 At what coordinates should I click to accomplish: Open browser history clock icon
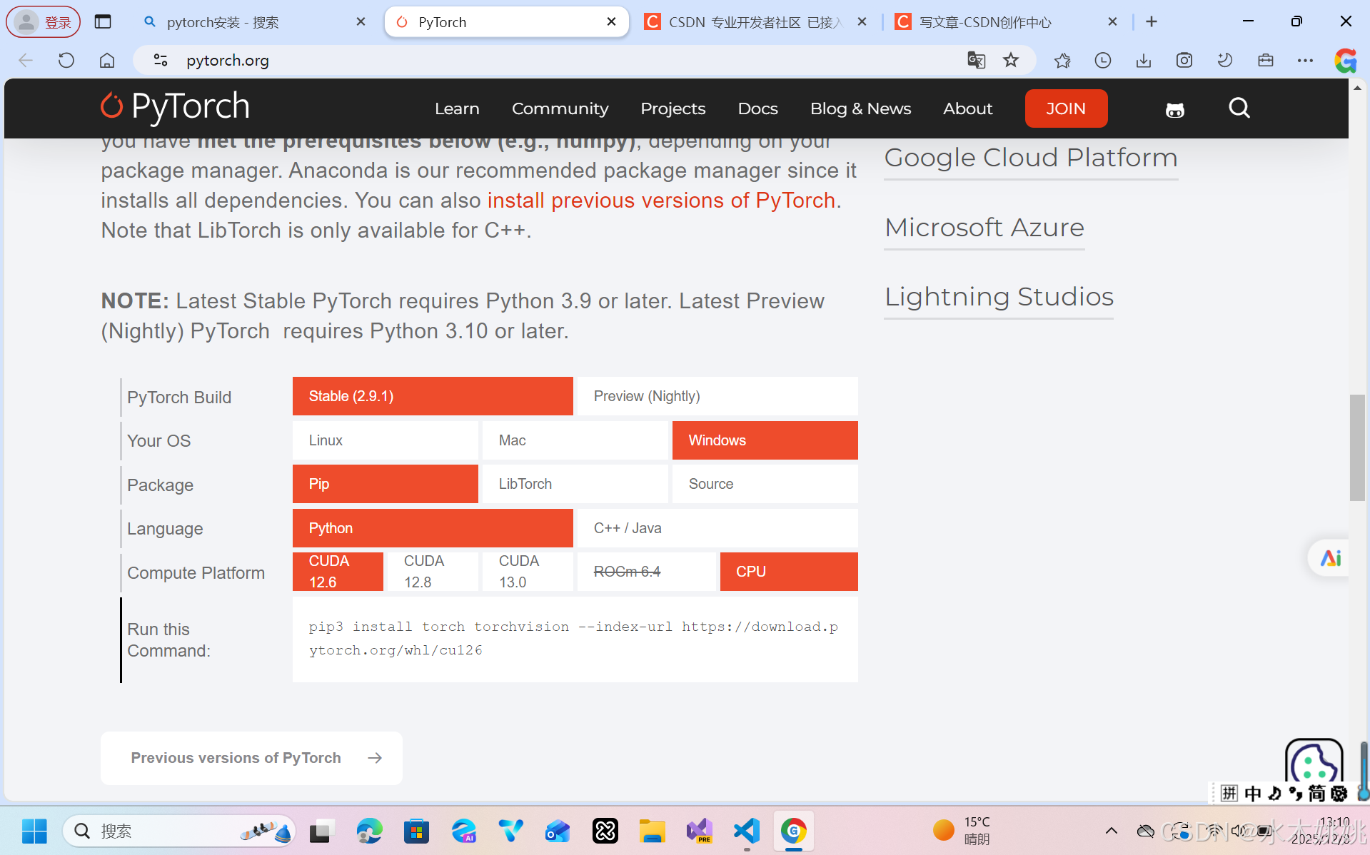coord(1103,61)
